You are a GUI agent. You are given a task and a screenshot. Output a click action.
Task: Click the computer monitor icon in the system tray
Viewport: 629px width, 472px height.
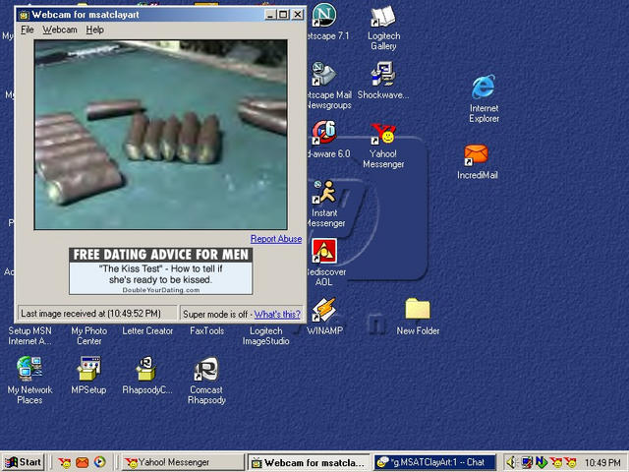tap(527, 463)
